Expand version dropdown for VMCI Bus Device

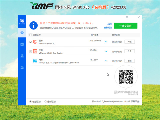tap(106, 51)
